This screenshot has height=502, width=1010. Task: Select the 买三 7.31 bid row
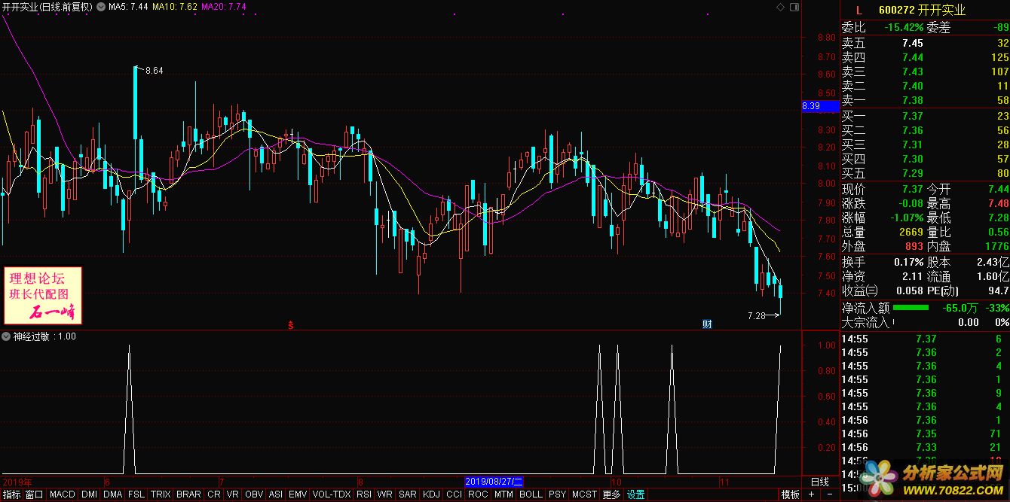coord(925,145)
